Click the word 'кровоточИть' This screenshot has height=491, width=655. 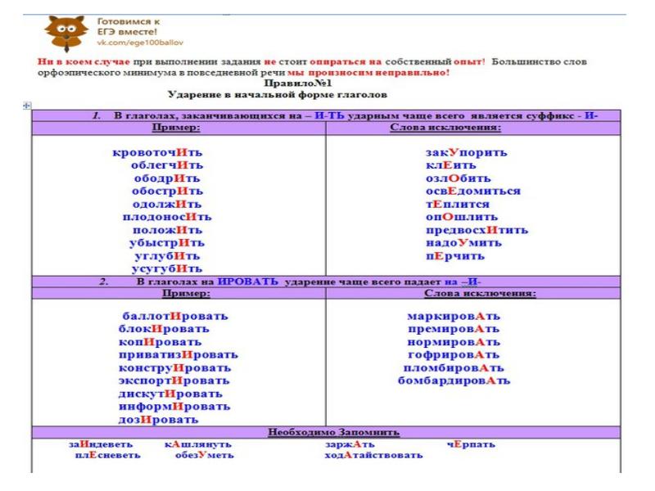point(157,152)
